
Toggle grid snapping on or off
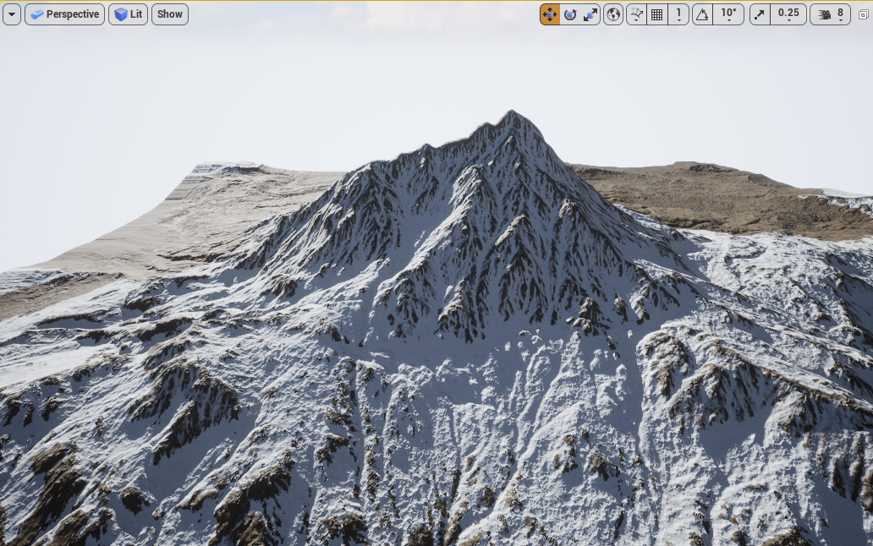tap(657, 14)
